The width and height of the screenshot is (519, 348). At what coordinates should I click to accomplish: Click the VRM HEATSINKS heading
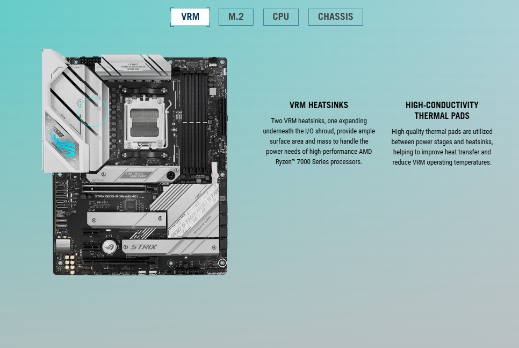coord(319,105)
